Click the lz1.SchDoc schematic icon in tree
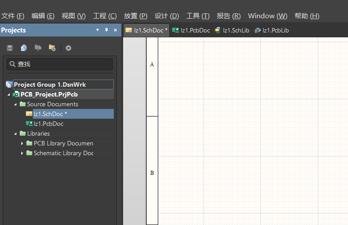 click(29, 114)
